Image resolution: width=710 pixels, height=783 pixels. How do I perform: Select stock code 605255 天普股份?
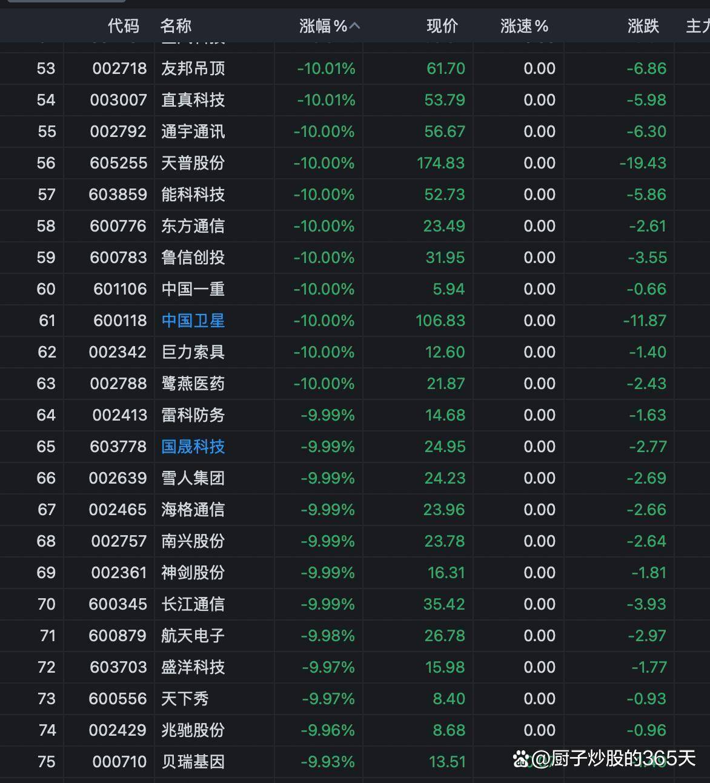point(118,163)
